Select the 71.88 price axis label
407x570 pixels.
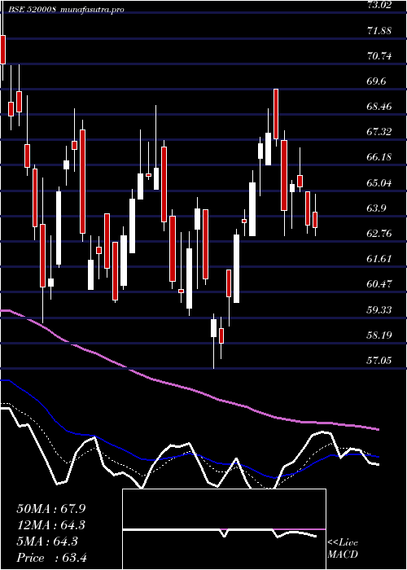(x=379, y=31)
